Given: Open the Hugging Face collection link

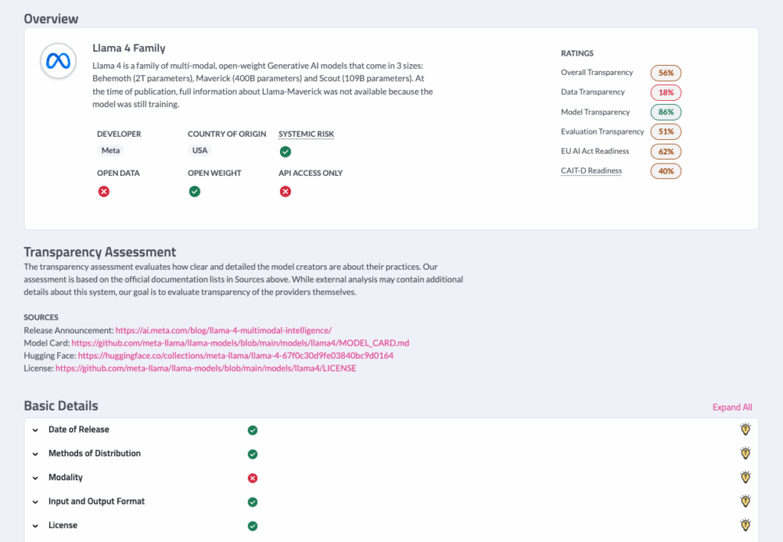Looking at the screenshot, I should (236, 355).
